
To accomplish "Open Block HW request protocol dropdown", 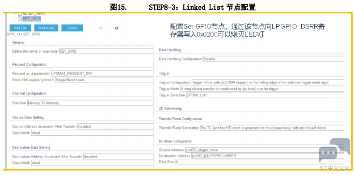I will coord(104,80).
